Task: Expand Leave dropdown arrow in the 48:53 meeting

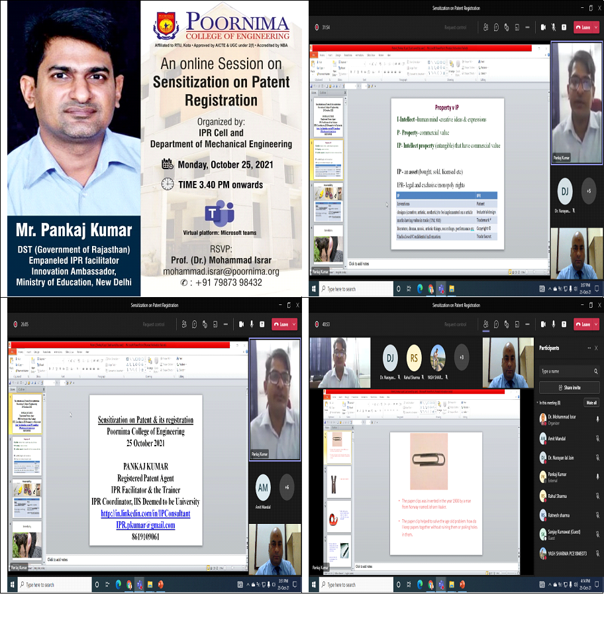Action: pos(595,324)
